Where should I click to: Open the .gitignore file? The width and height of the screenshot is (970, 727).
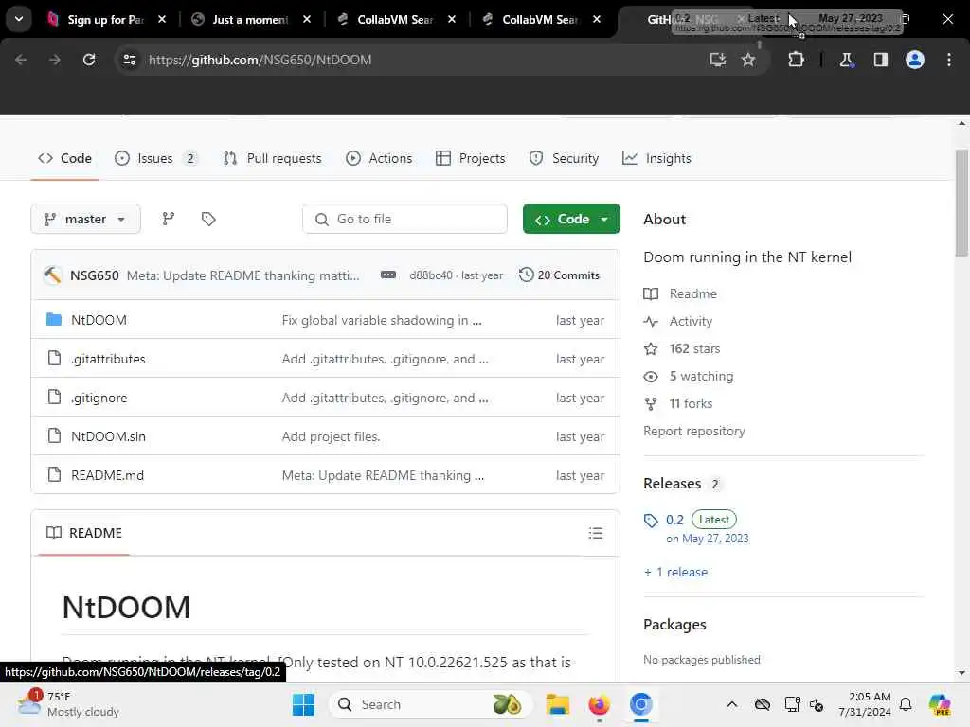pos(99,399)
